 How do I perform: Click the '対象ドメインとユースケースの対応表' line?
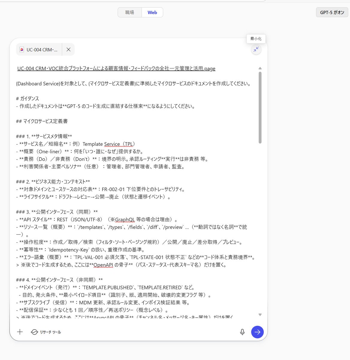100,189
